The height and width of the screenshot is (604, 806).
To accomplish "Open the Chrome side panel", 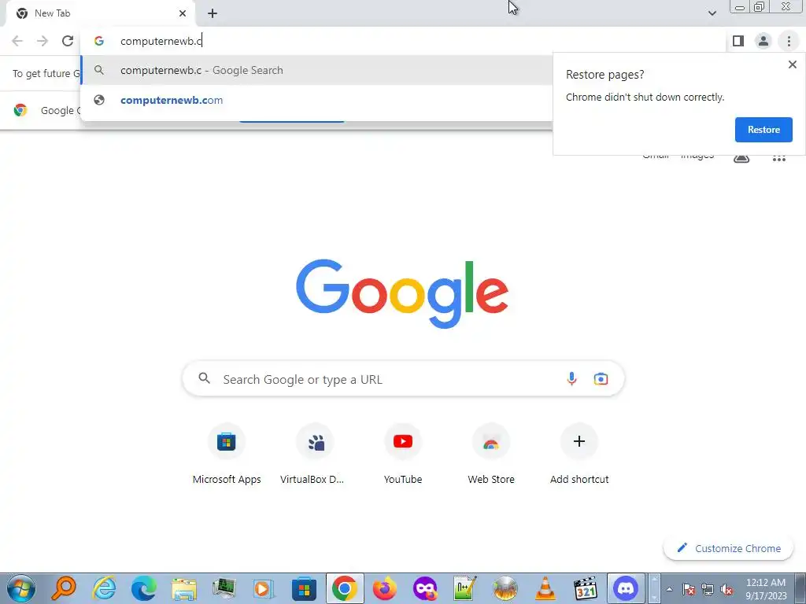I will (738, 41).
